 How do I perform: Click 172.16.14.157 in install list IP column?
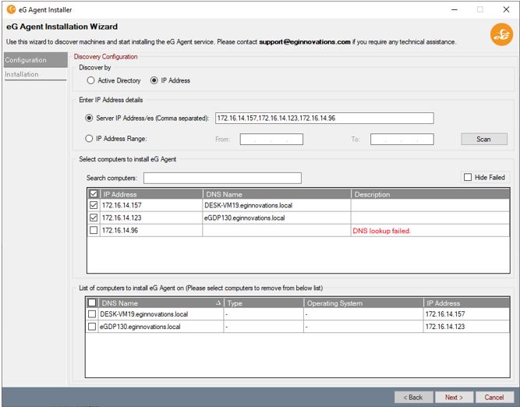point(445,314)
